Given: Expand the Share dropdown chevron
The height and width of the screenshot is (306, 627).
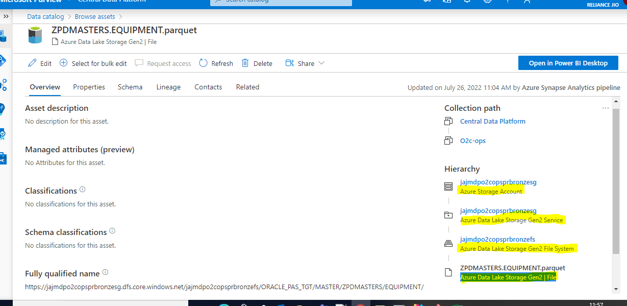Looking at the screenshot, I should point(321,63).
